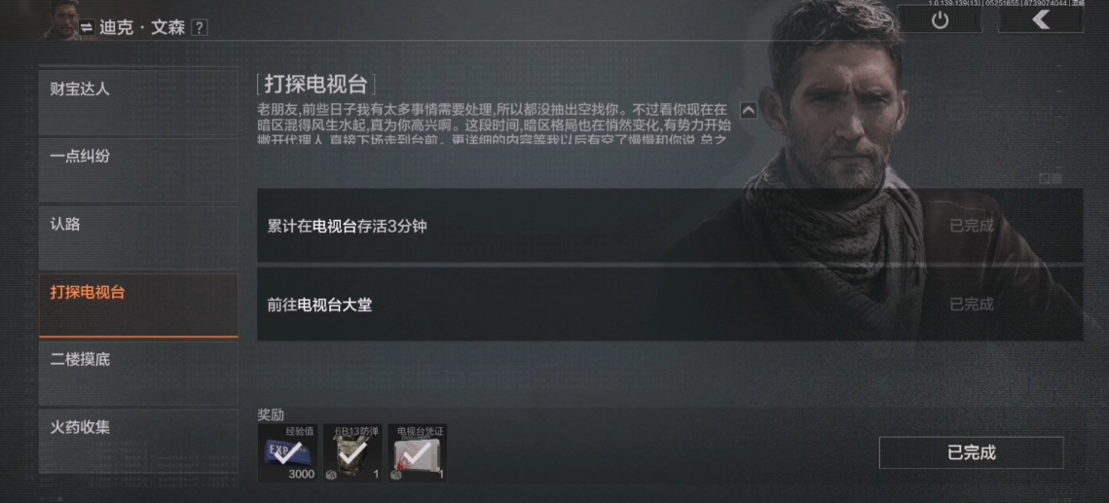Viewport: 1109px width, 503px height.
Task: Click the power icon button
Action: (940, 20)
